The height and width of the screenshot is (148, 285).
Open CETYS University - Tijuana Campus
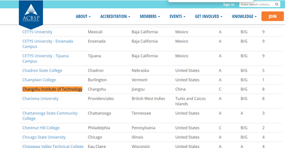point(46,58)
